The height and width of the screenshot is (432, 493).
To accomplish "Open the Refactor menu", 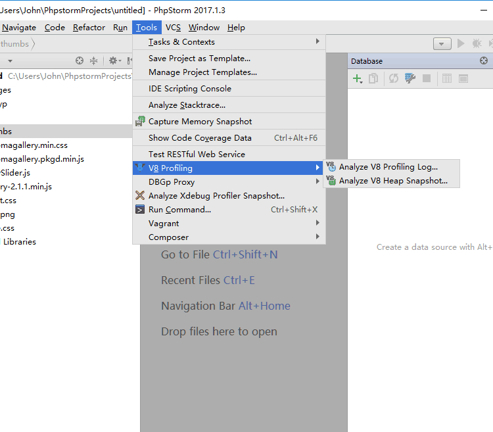I will [89, 28].
